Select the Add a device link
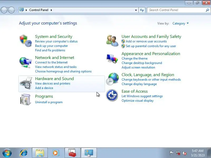This screenshot has height=158, width=211. click(44, 88)
